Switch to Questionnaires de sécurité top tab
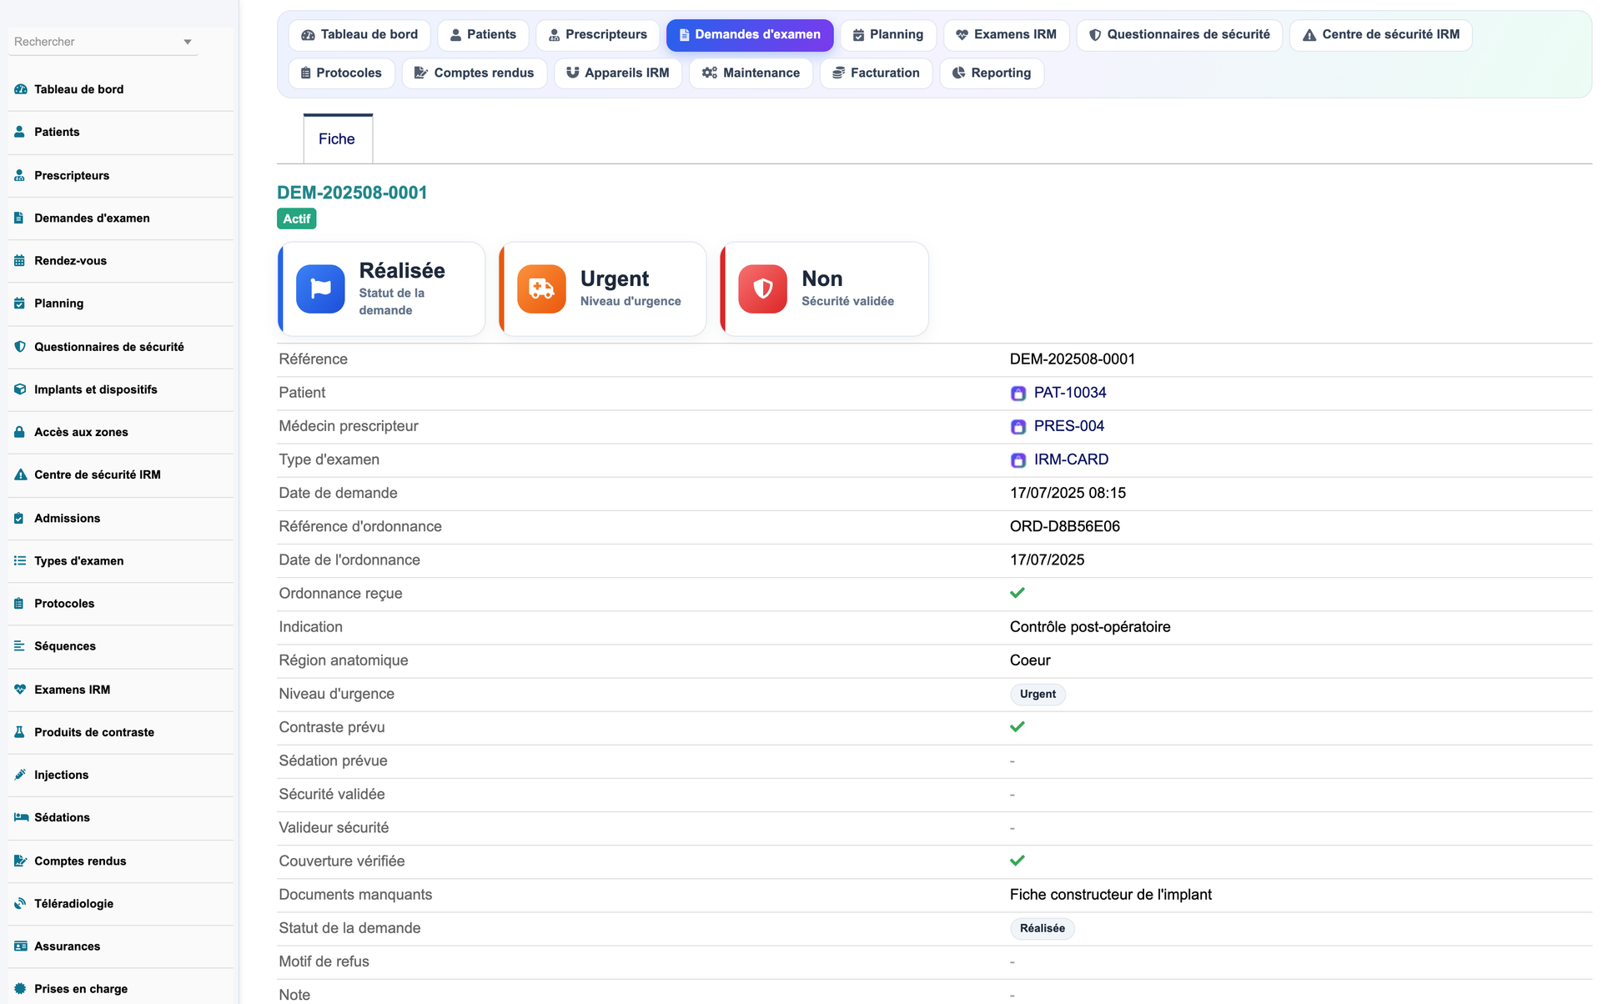The image size is (1623, 1004). click(x=1179, y=35)
